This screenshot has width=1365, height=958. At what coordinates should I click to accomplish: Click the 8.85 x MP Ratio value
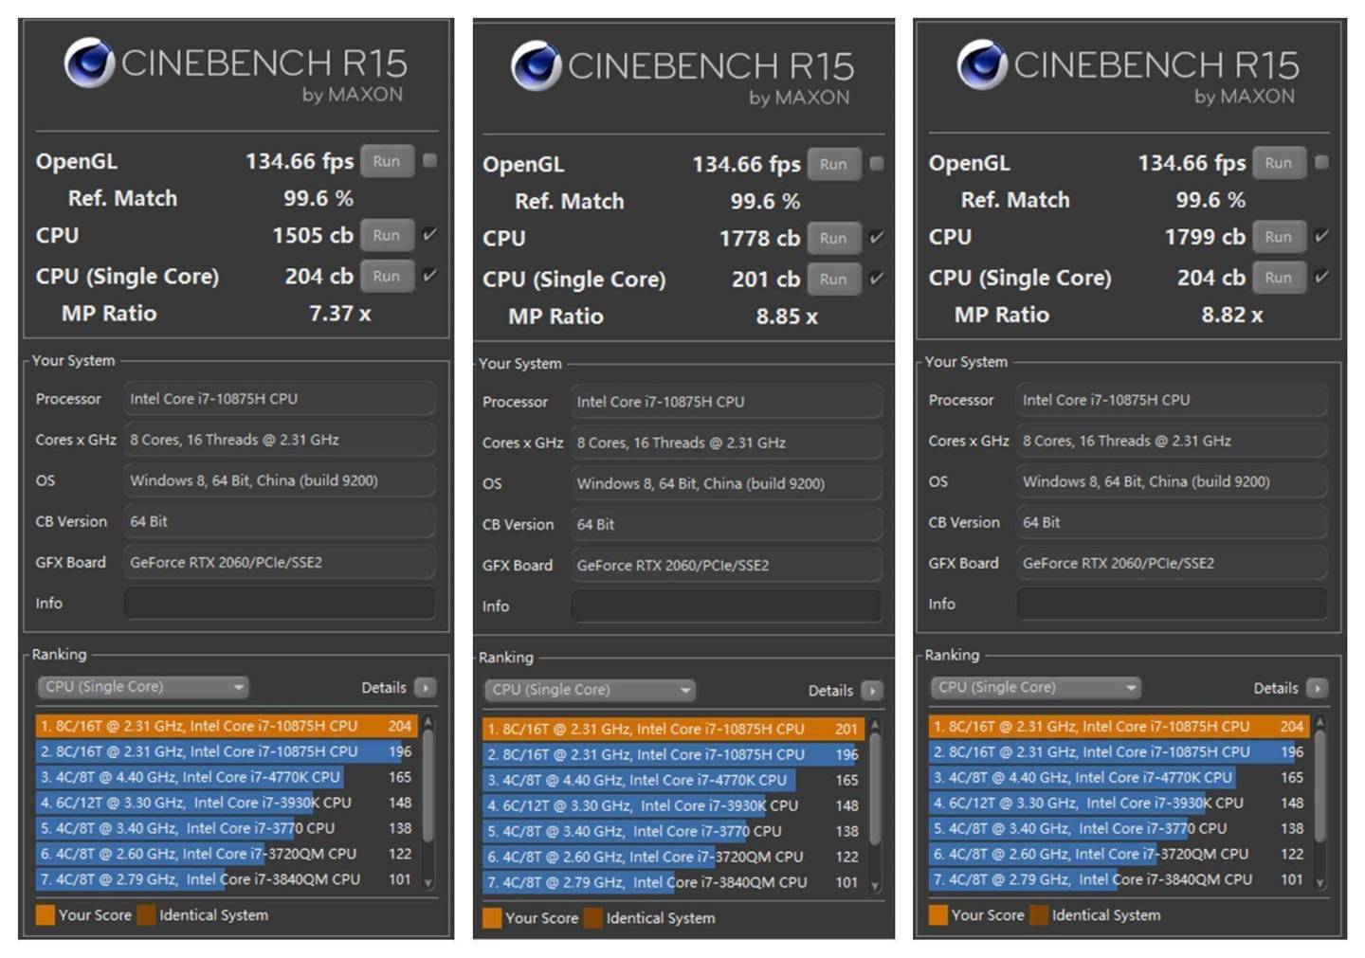pos(787,316)
